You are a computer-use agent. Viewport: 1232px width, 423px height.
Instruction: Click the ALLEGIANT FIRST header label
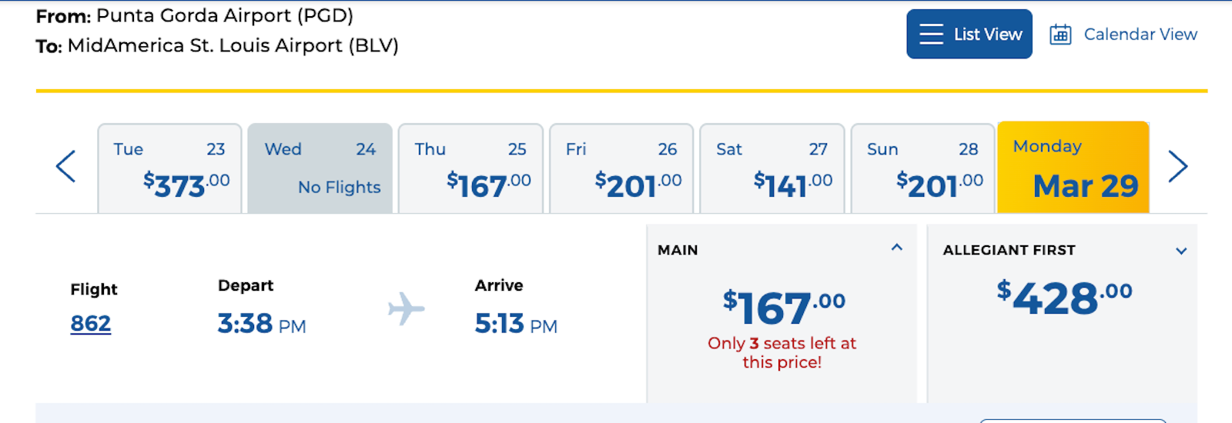point(1009,250)
